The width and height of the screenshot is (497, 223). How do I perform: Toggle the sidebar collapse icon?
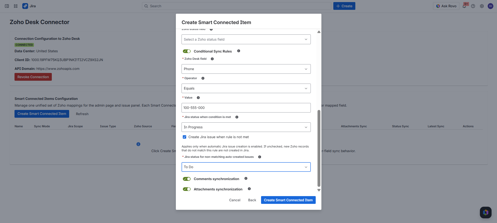[x=7, y=6]
